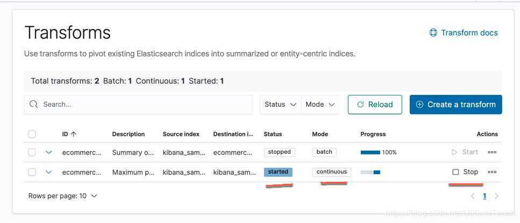Toggle the select-all checkbox in table header

(x=32, y=134)
